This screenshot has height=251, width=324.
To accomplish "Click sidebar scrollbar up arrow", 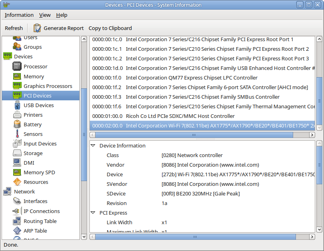I will (x=84, y=39).
